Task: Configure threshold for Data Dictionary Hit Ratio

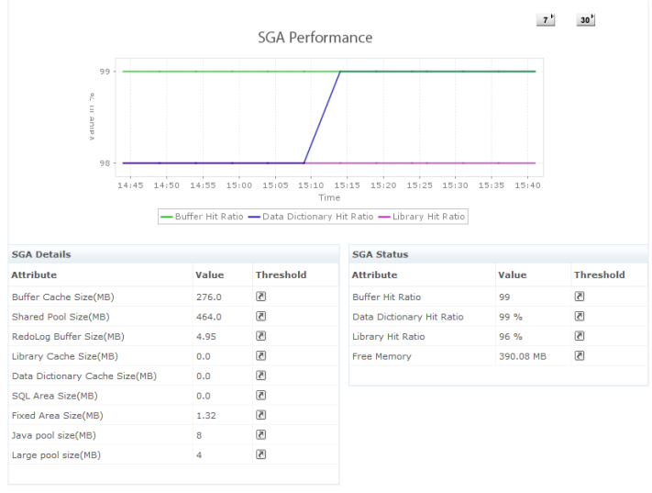Action: click(x=579, y=316)
